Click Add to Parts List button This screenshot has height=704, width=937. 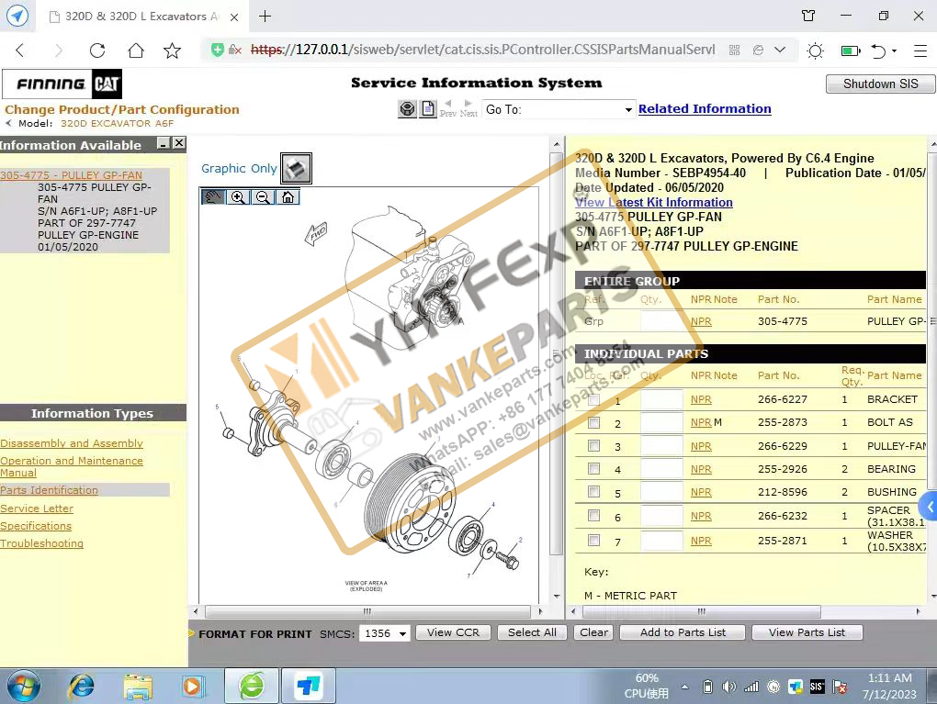[683, 632]
